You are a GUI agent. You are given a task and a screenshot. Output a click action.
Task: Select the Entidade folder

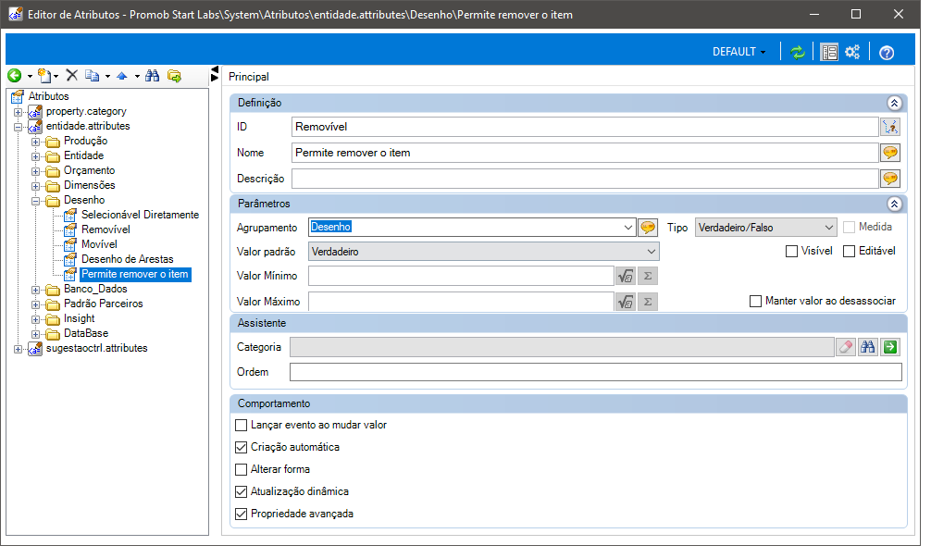(83, 155)
